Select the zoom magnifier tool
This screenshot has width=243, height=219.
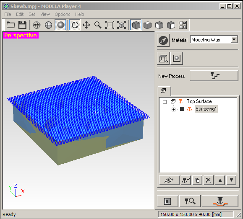(x=98, y=25)
